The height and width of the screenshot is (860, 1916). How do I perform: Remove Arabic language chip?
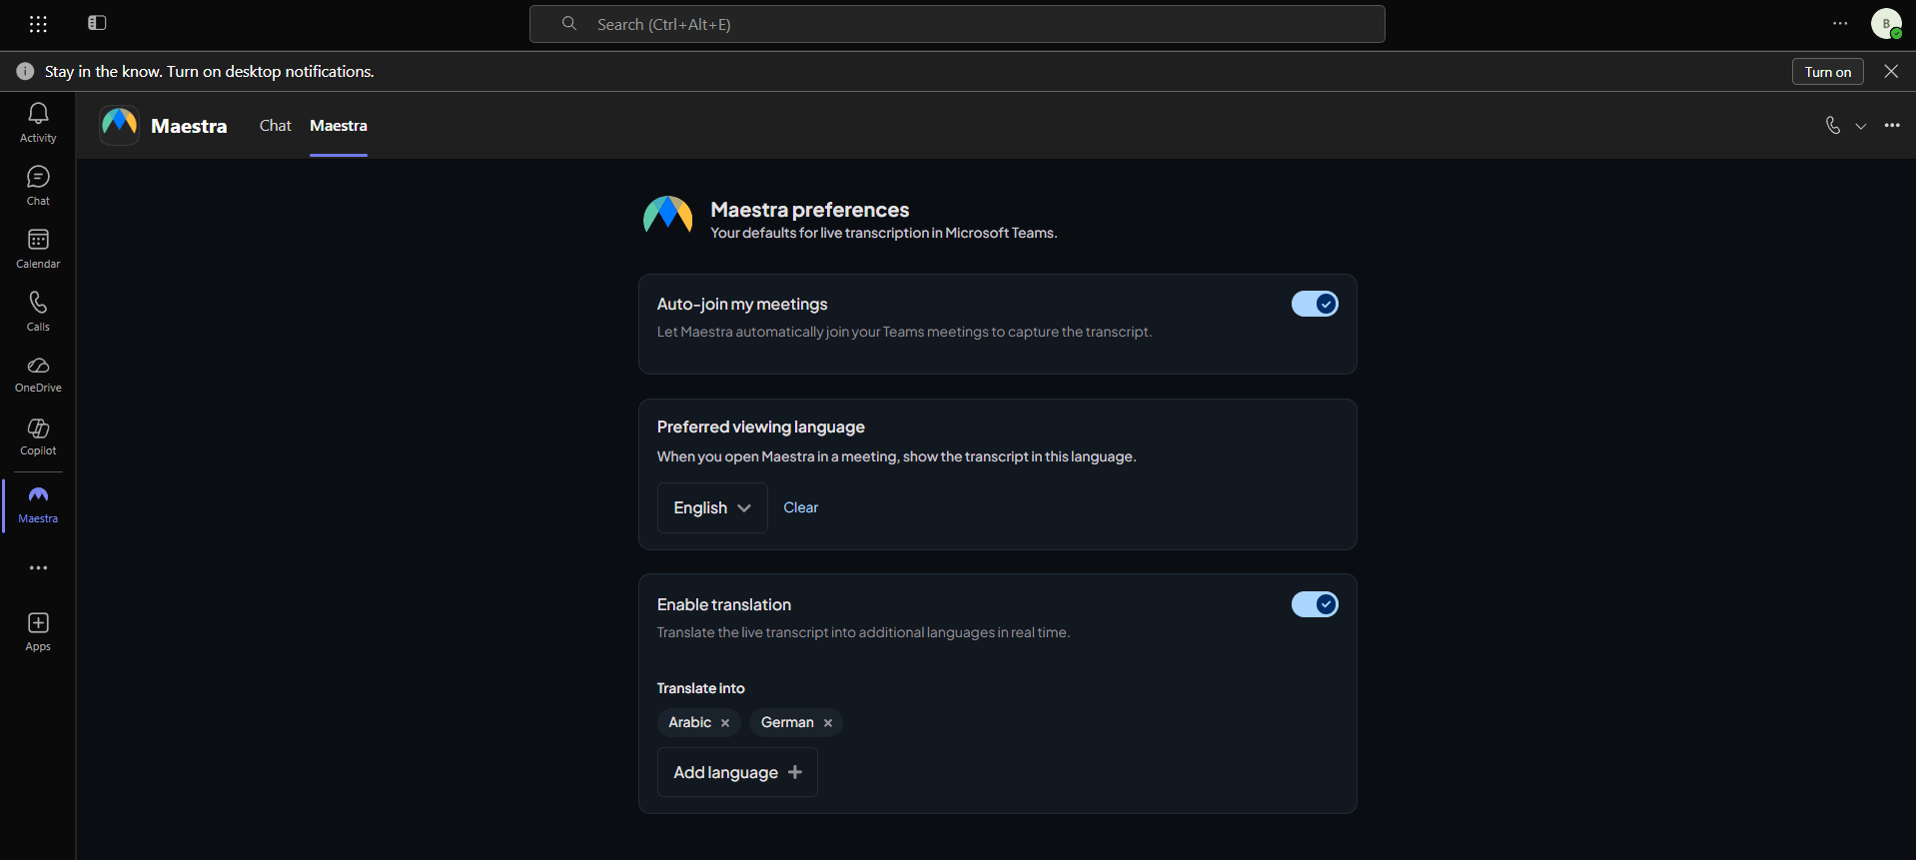(x=725, y=723)
